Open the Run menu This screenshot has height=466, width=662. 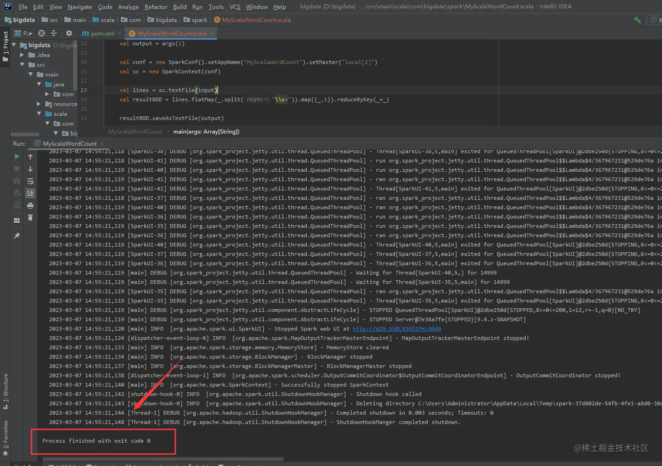(x=197, y=7)
